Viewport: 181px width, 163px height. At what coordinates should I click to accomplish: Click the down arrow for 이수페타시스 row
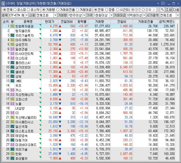[60, 122]
